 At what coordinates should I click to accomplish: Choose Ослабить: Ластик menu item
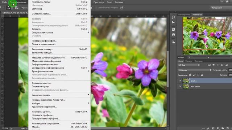click(60, 14)
